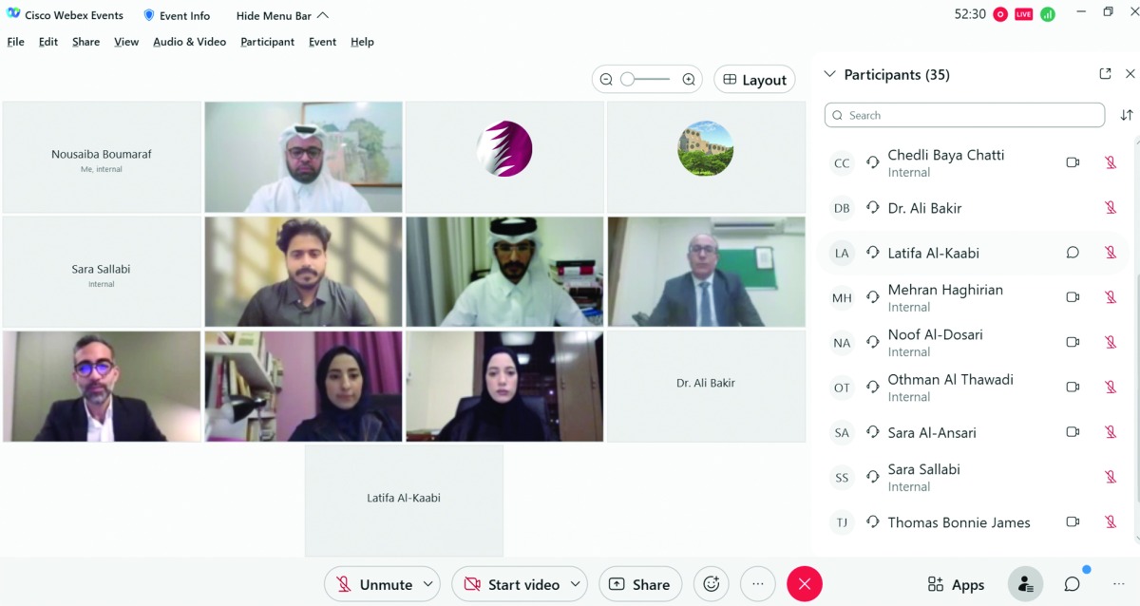The height and width of the screenshot is (606, 1140).
Task: Open the chat panel icon
Action: click(1073, 584)
